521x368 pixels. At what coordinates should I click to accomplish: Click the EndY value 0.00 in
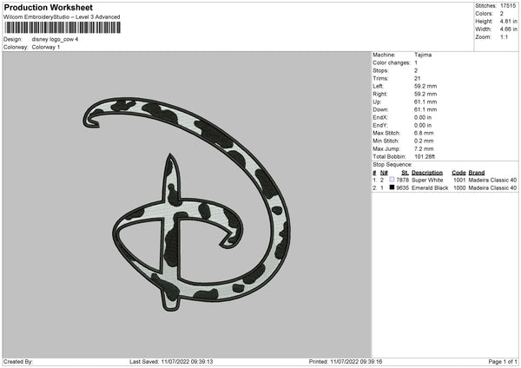pyautogui.click(x=423, y=126)
